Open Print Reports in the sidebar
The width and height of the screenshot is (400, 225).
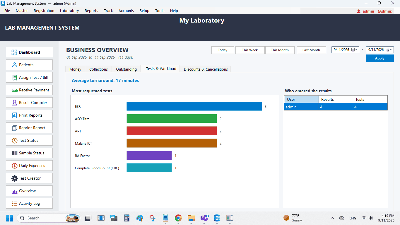click(29, 115)
